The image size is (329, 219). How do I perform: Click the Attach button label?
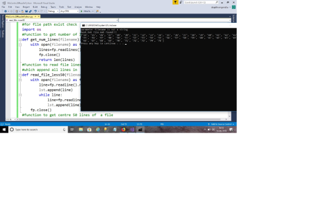click(x=88, y=11)
